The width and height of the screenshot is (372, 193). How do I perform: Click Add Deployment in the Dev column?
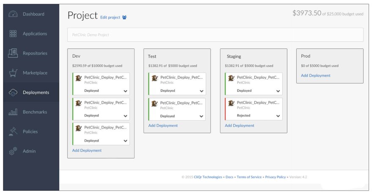pyautogui.click(x=87, y=150)
